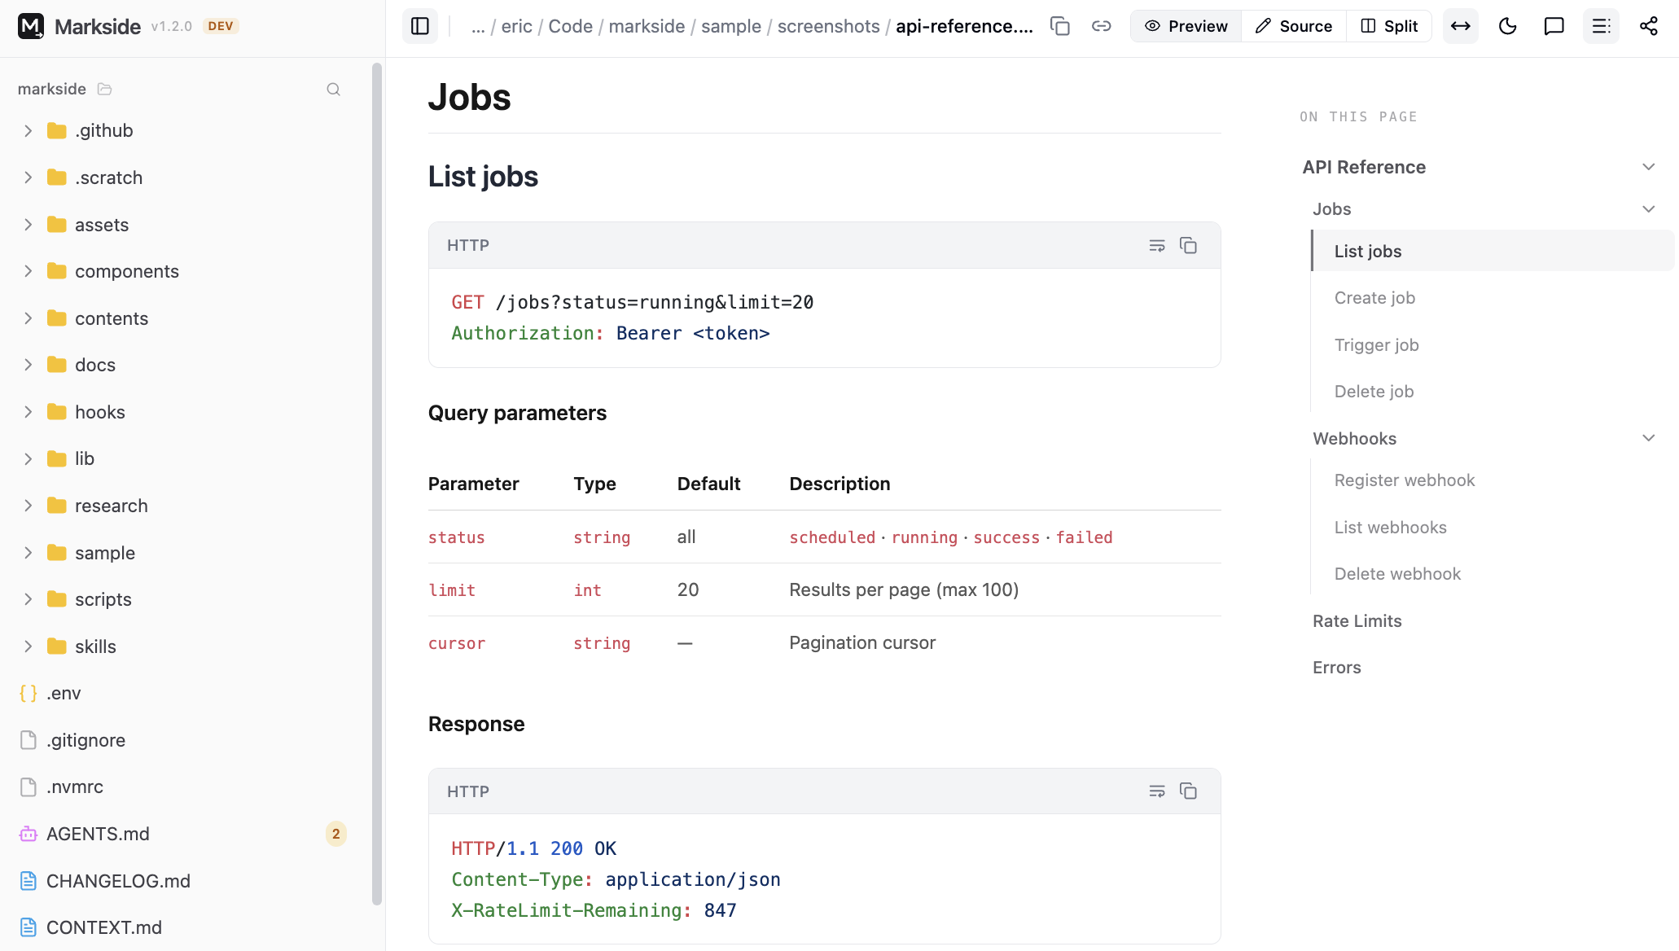This screenshot has width=1679, height=951.
Task: Copy the Response HTTP code block
Action: point(1188,791)
